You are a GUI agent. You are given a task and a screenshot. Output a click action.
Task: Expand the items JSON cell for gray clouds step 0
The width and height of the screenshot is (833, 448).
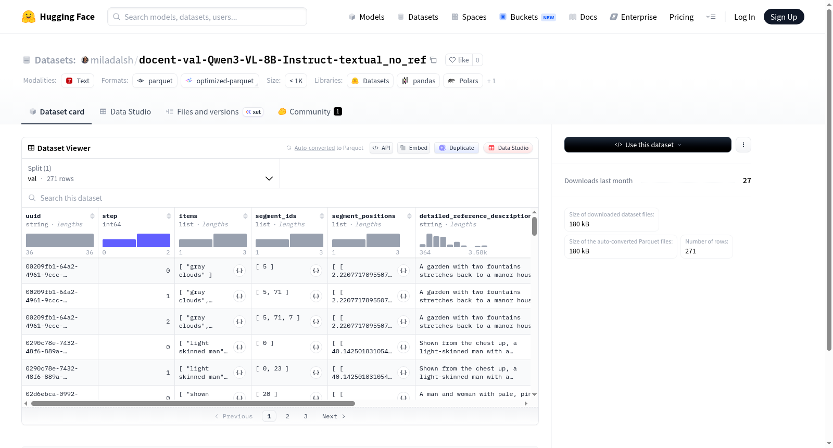tap(239, 271)
